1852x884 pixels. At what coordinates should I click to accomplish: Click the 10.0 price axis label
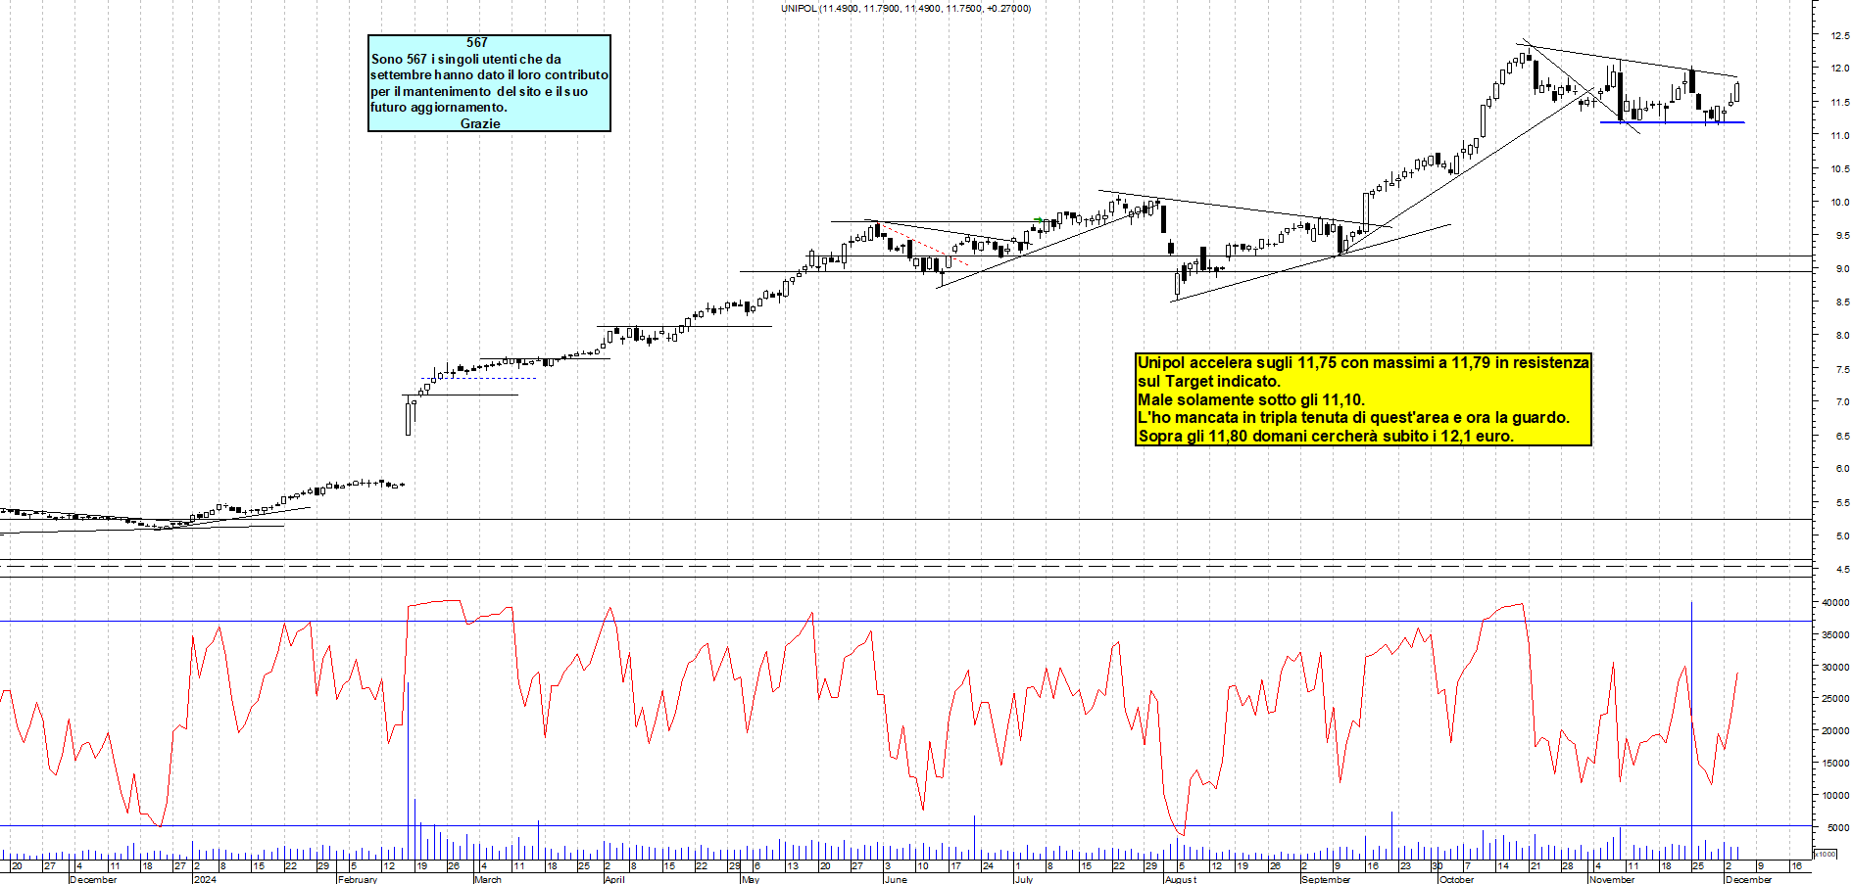(x=1839, y=202)
